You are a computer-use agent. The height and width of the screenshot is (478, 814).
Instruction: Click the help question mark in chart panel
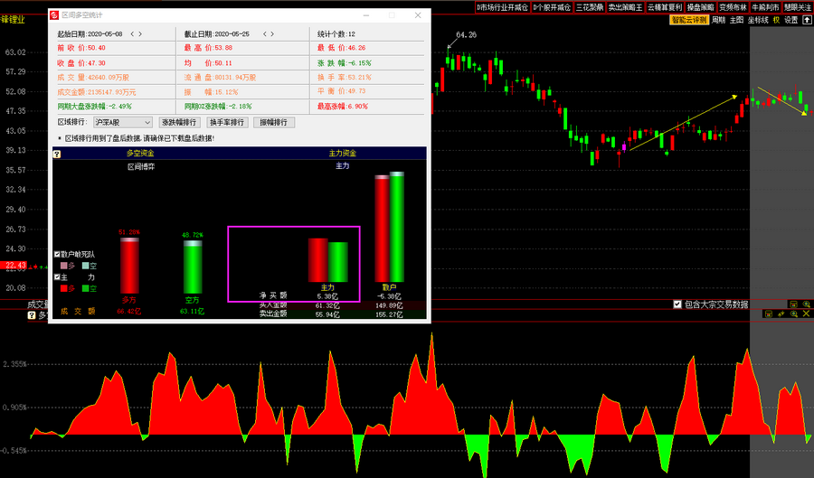(57, 155)
